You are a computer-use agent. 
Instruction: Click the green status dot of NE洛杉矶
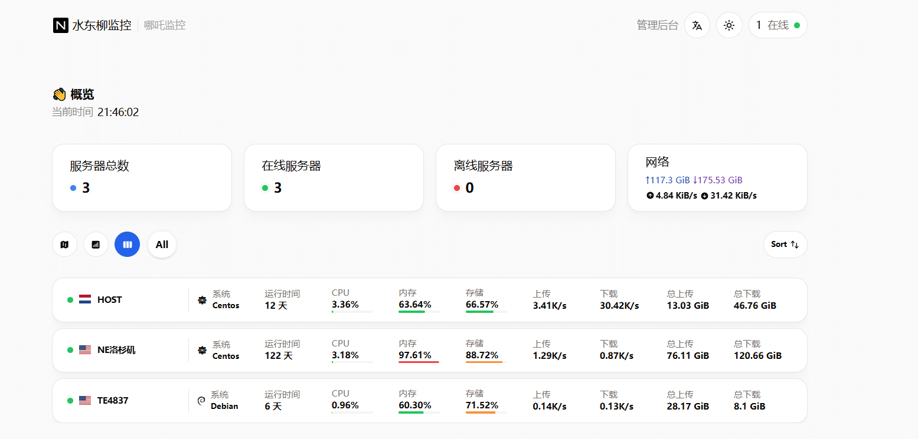(x=70, y=350)
